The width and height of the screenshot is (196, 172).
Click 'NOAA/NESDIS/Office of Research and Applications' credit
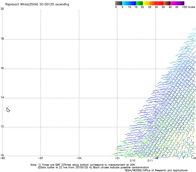click(x=156, y=170)
